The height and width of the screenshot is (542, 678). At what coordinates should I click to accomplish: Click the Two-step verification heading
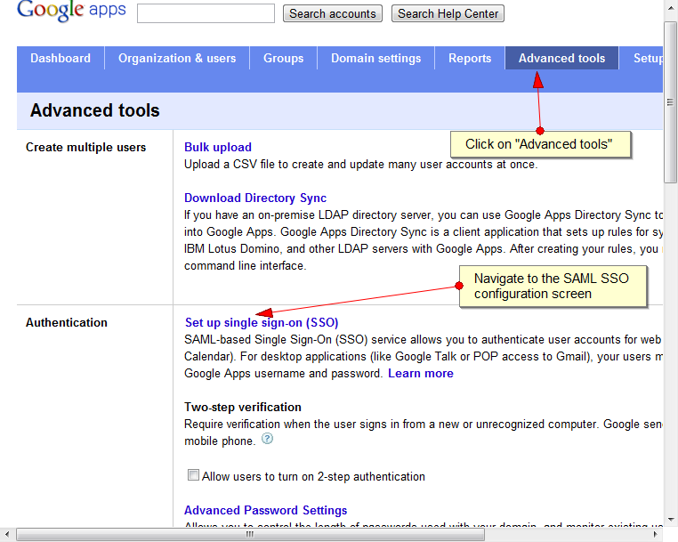[243, 407]
